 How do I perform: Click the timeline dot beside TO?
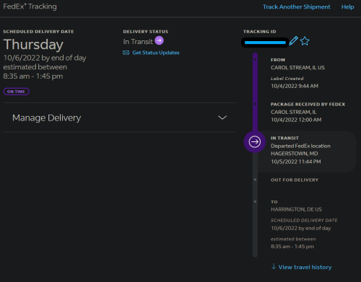click(255, 201)
